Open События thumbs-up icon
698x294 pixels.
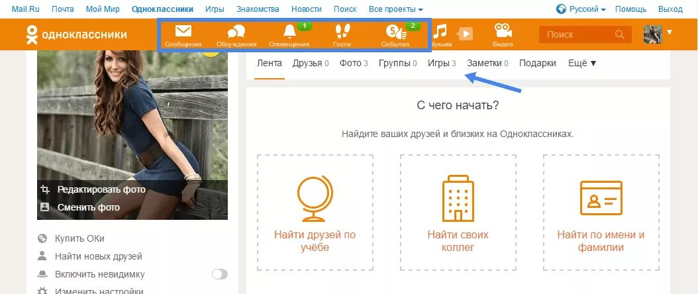[x=396, y=32]
